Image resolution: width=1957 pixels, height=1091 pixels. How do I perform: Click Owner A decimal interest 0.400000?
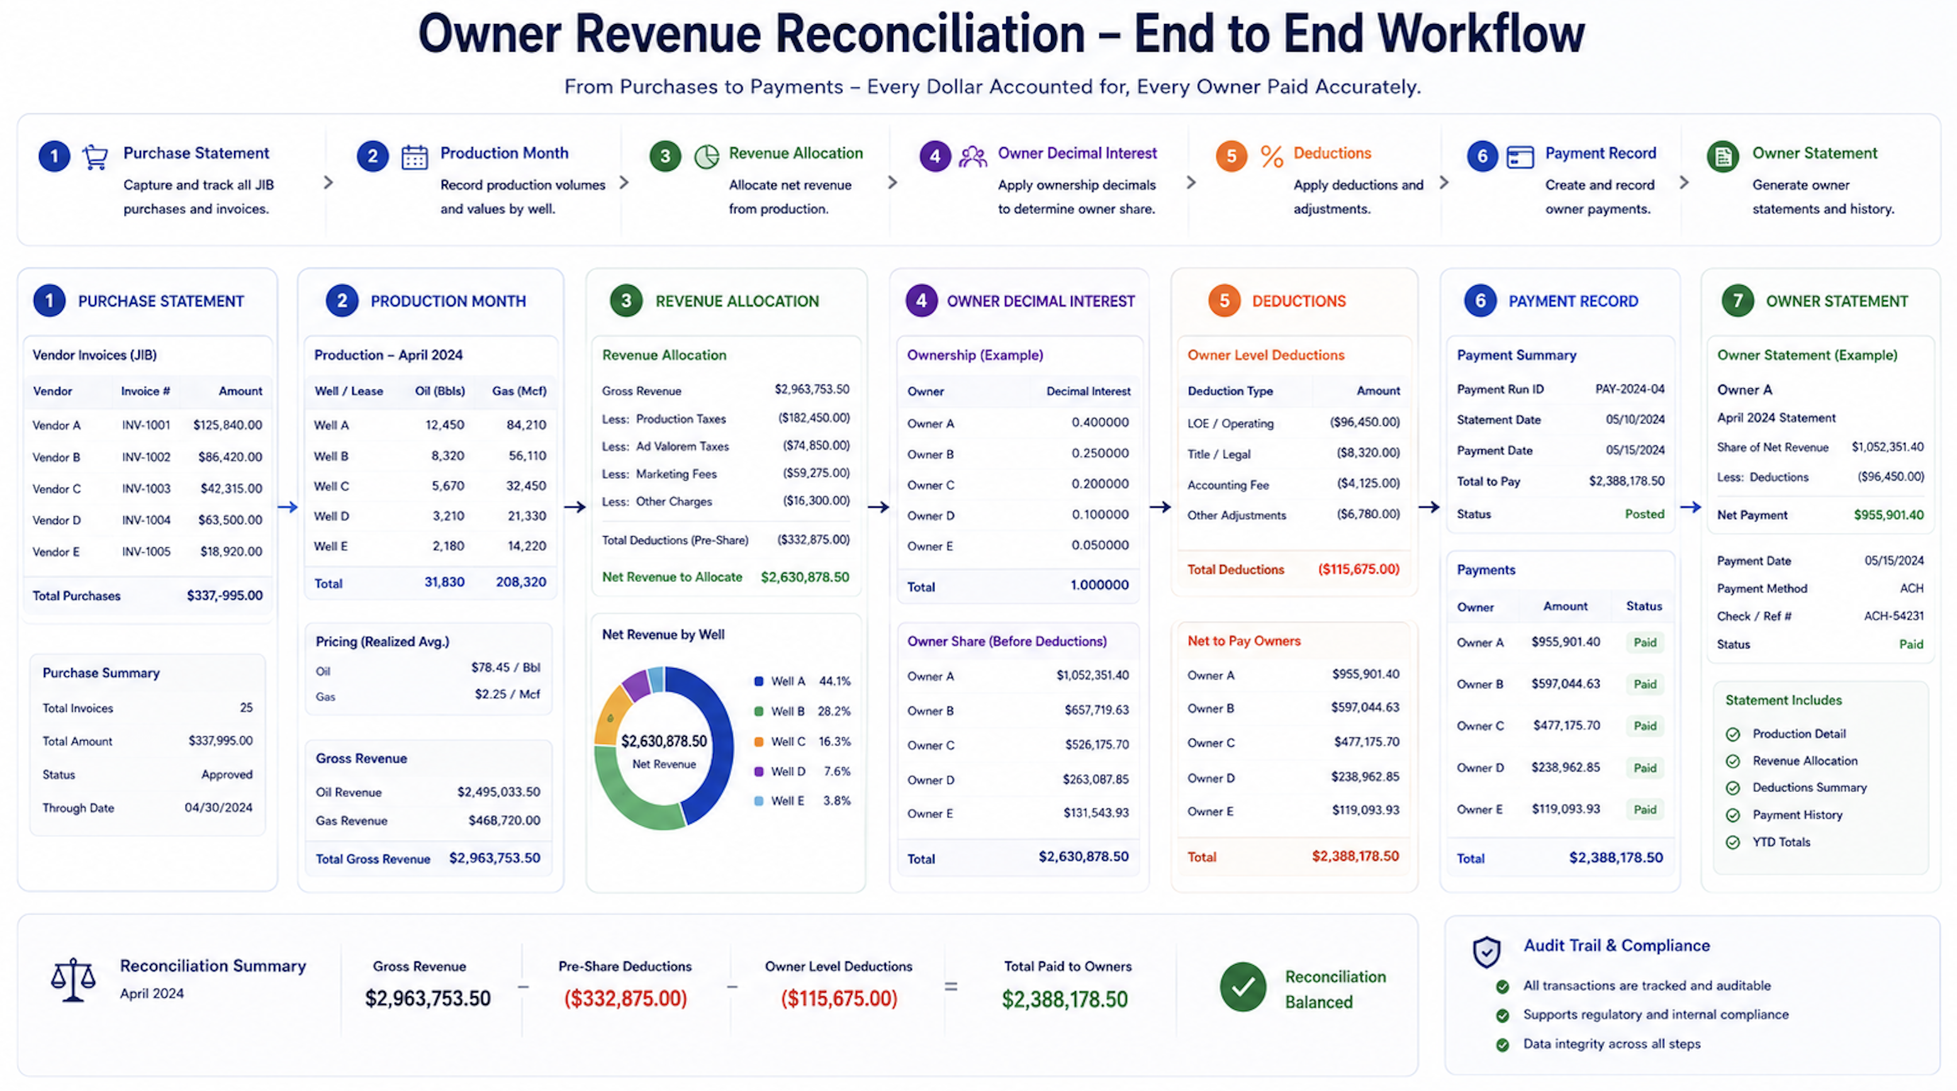1100,423
